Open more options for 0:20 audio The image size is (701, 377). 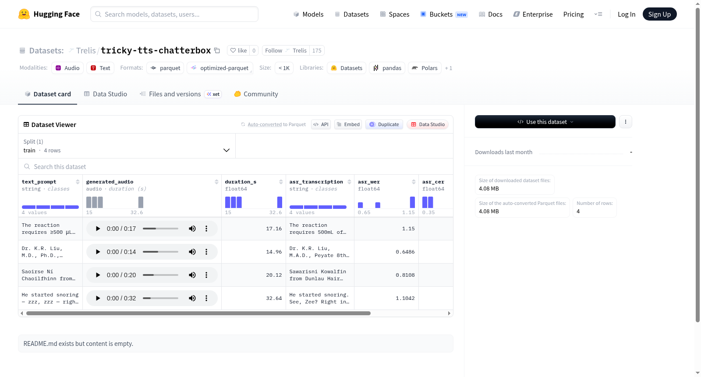click(x=206, y=275)
